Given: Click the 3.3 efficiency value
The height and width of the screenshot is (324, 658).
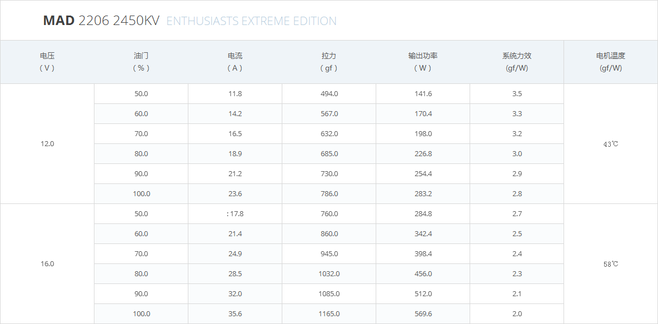Looking at the screenshot, I should [x=517, y=114].
